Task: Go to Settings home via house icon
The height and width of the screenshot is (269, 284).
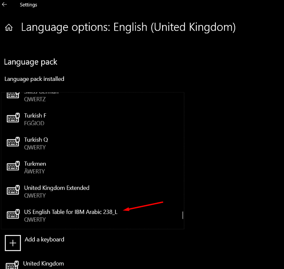Action: coord(9,28)
